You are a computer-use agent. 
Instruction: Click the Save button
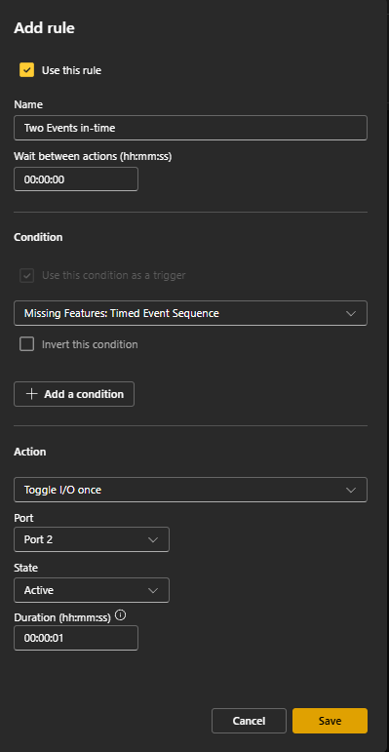point(330,721)
